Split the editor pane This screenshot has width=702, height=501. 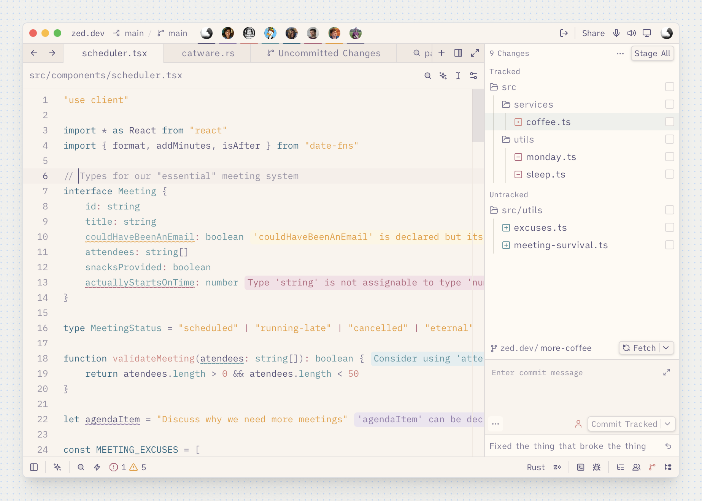pyautogui.click(x=458, y=53)
